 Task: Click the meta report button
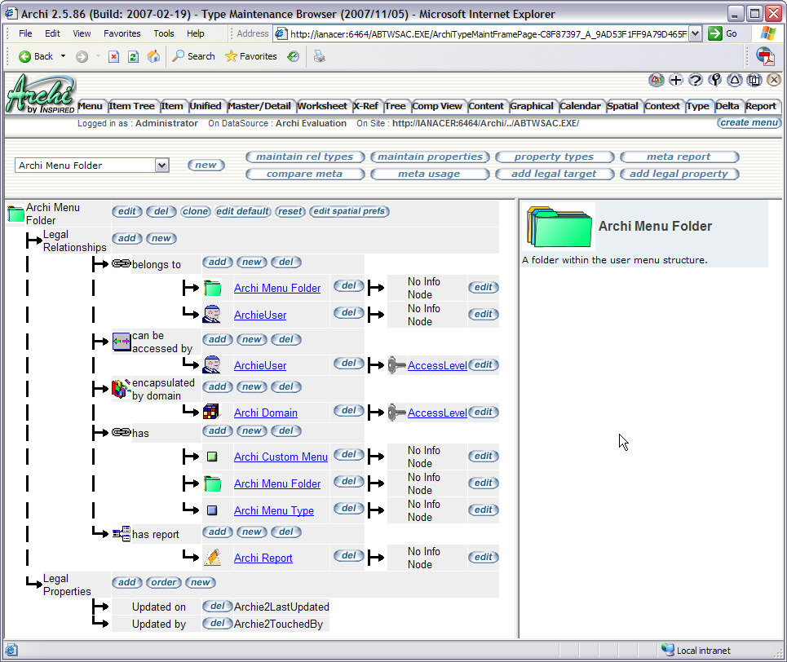(679, 157)
